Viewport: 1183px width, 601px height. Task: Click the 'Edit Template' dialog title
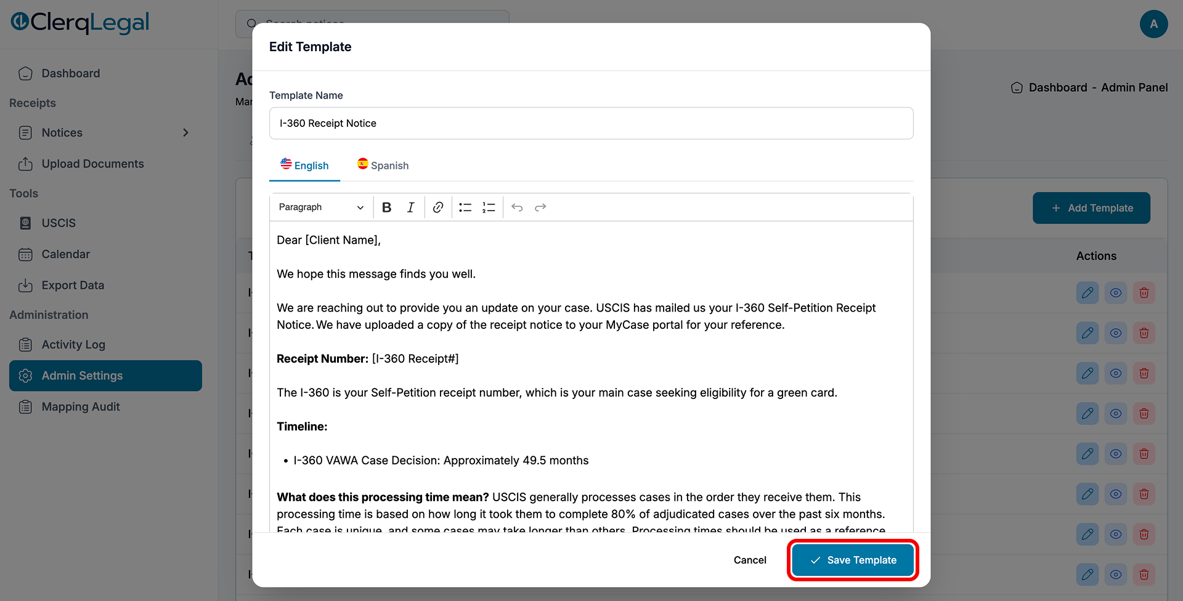point(310,47)
